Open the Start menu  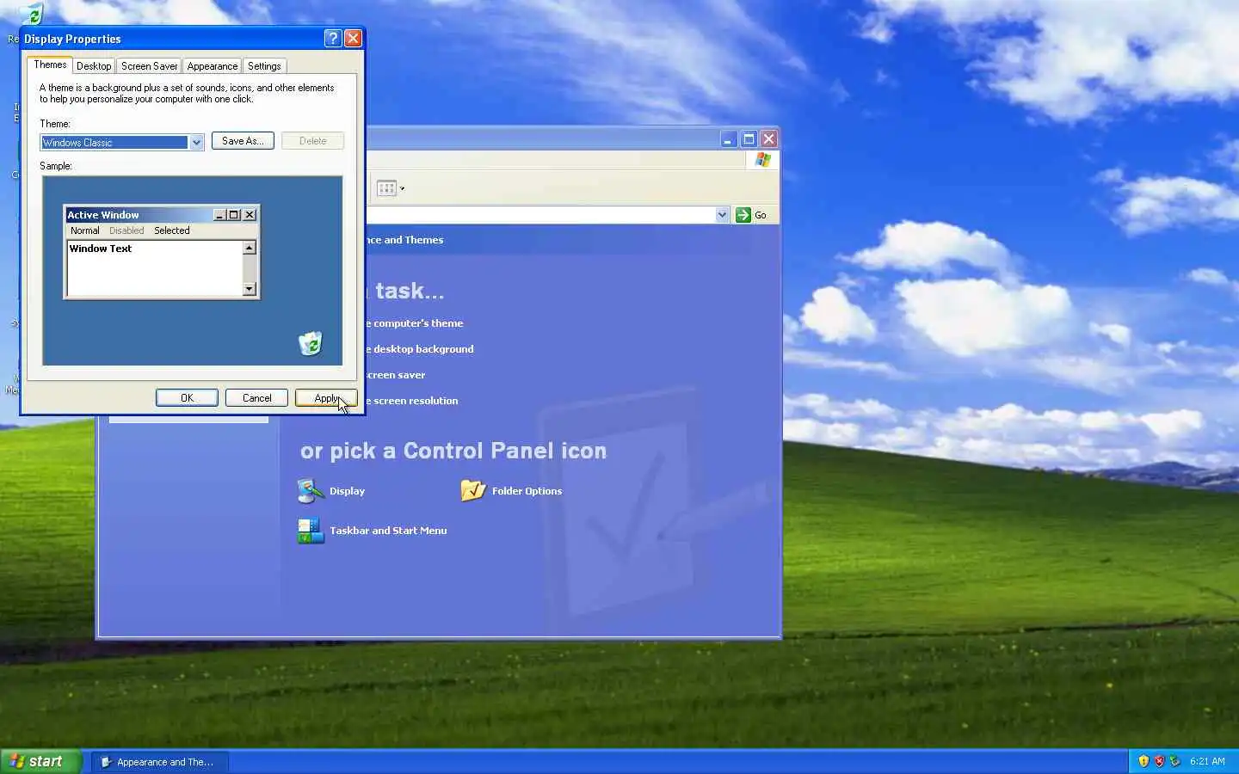coord(40,761)
